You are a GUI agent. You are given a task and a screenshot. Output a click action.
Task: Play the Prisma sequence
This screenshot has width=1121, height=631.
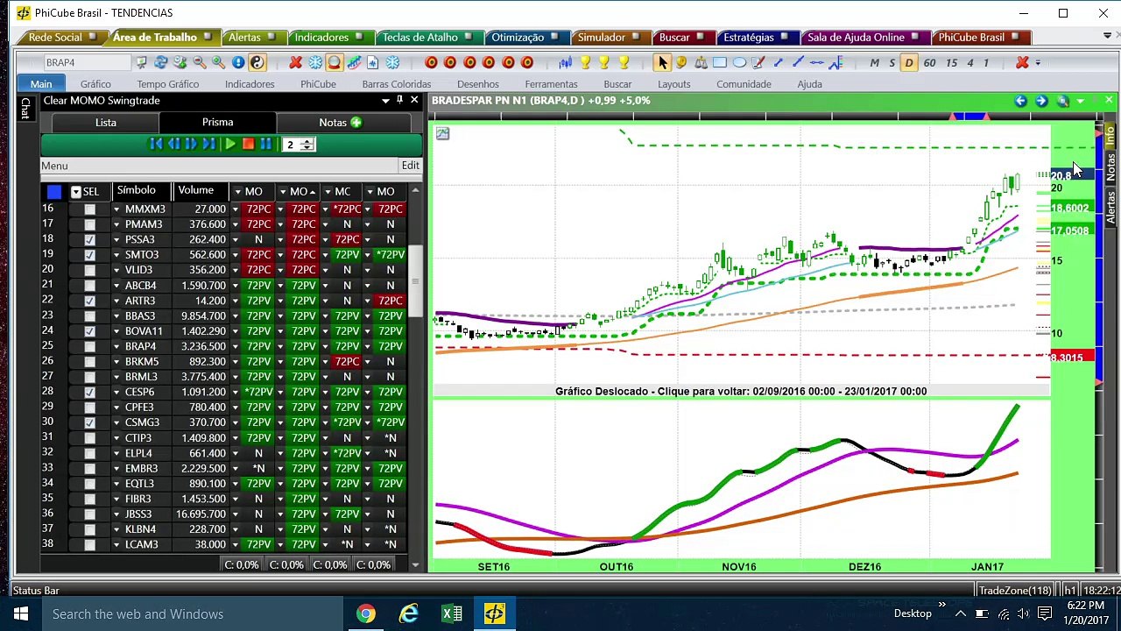point(229,144)
